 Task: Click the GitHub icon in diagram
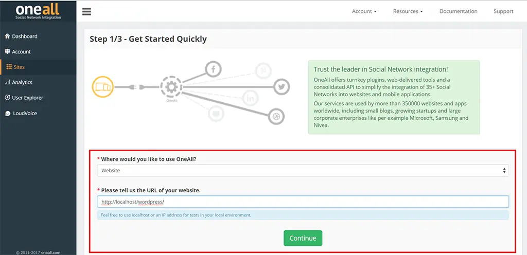(x=216, y=114)
